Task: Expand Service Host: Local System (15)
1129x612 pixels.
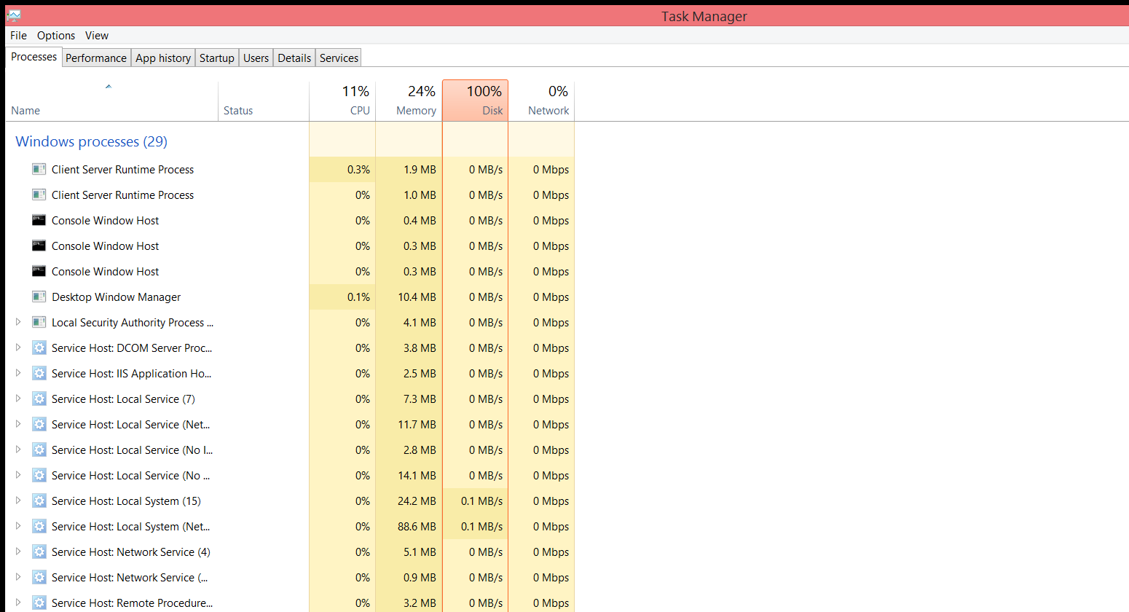Action: tap(17, 501)
